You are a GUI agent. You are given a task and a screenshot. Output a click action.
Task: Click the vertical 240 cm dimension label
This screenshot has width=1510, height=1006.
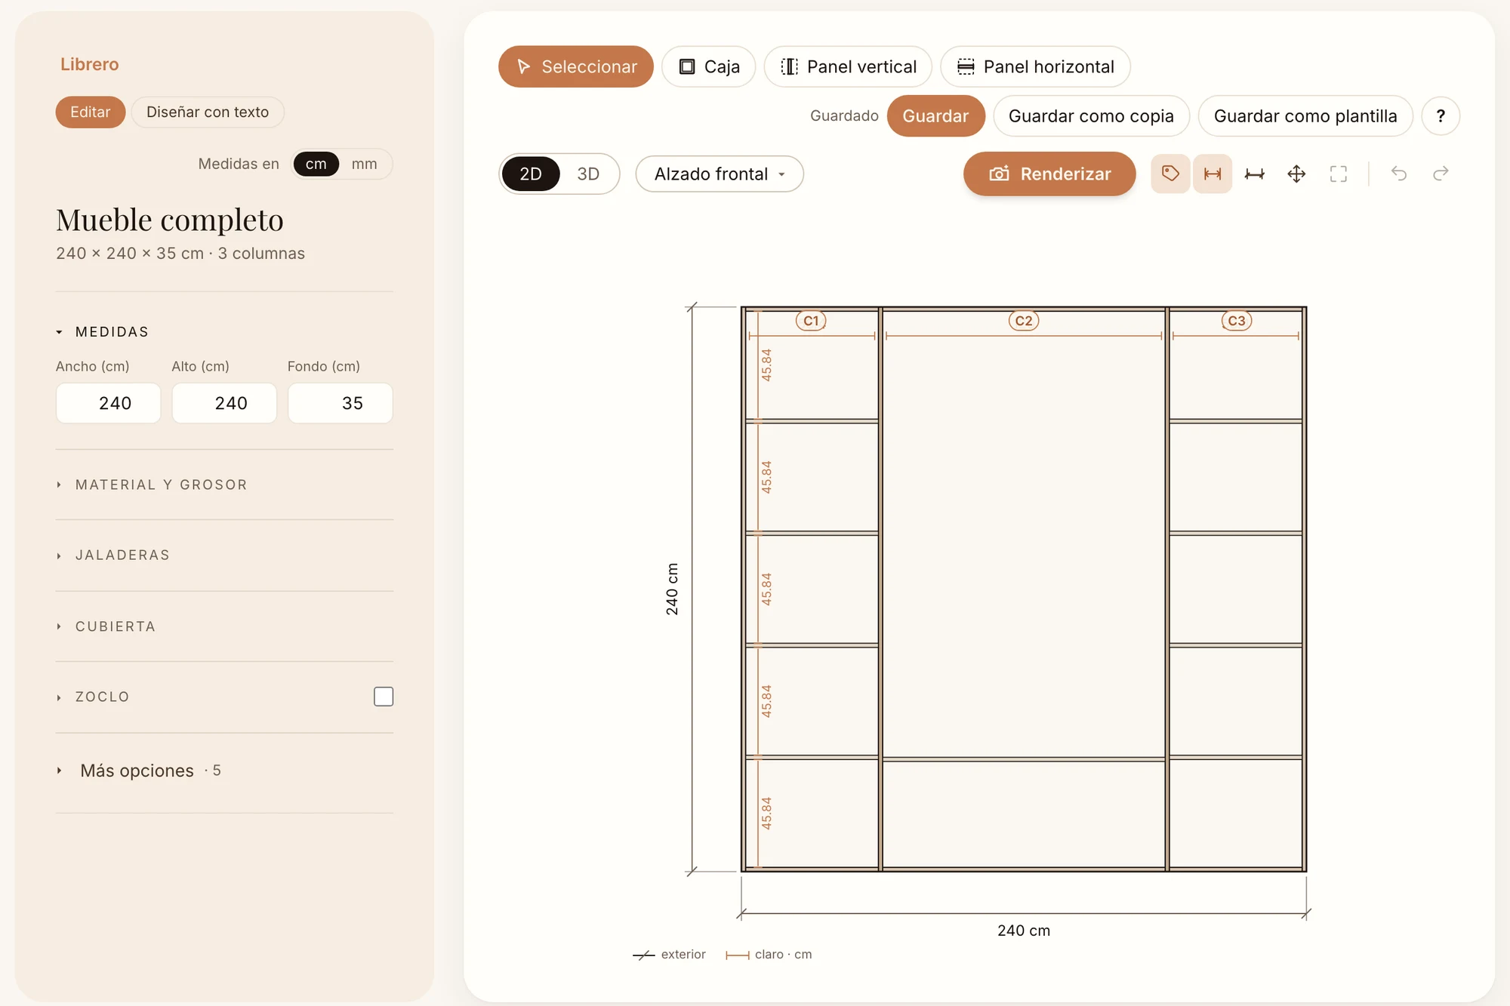pyautogui.click(x=672, y=589)
